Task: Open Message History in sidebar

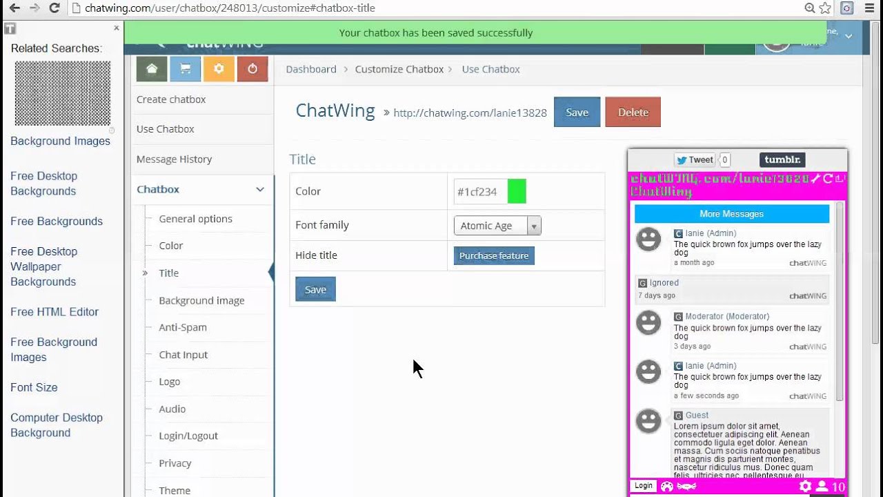Action: [175, 159]
